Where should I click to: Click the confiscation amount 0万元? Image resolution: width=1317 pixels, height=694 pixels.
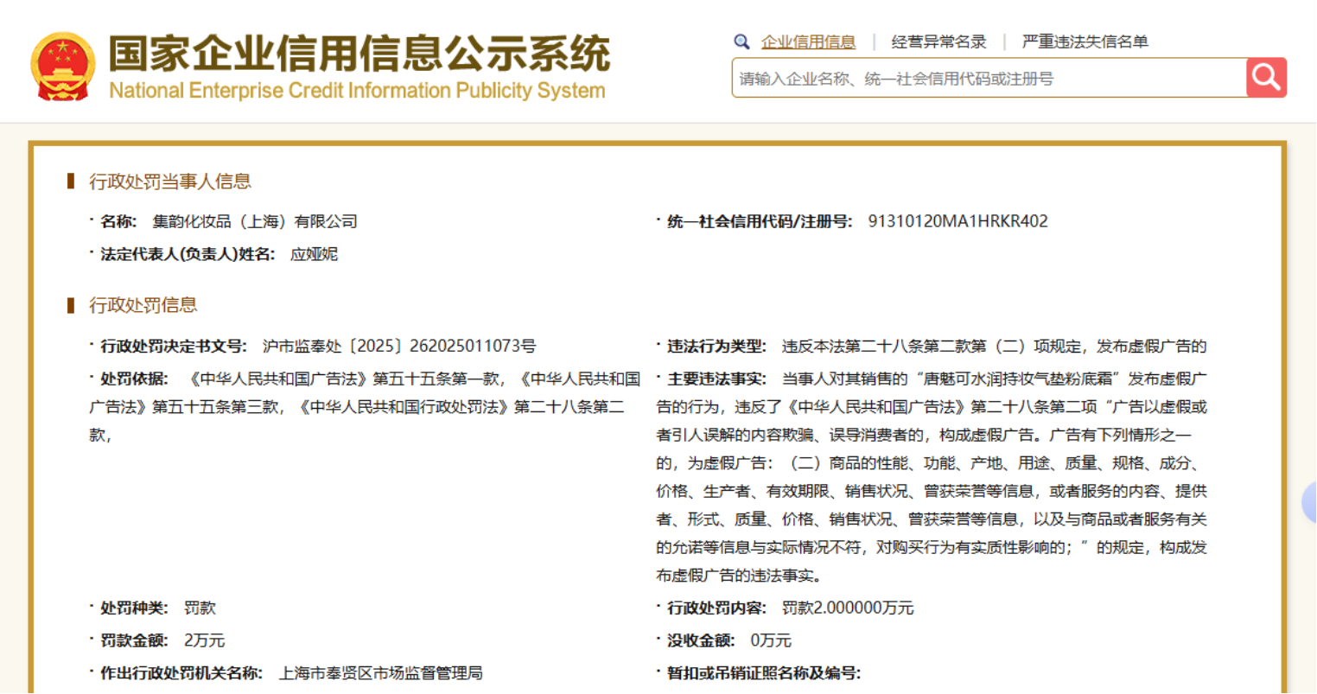(x=771, y=640)
